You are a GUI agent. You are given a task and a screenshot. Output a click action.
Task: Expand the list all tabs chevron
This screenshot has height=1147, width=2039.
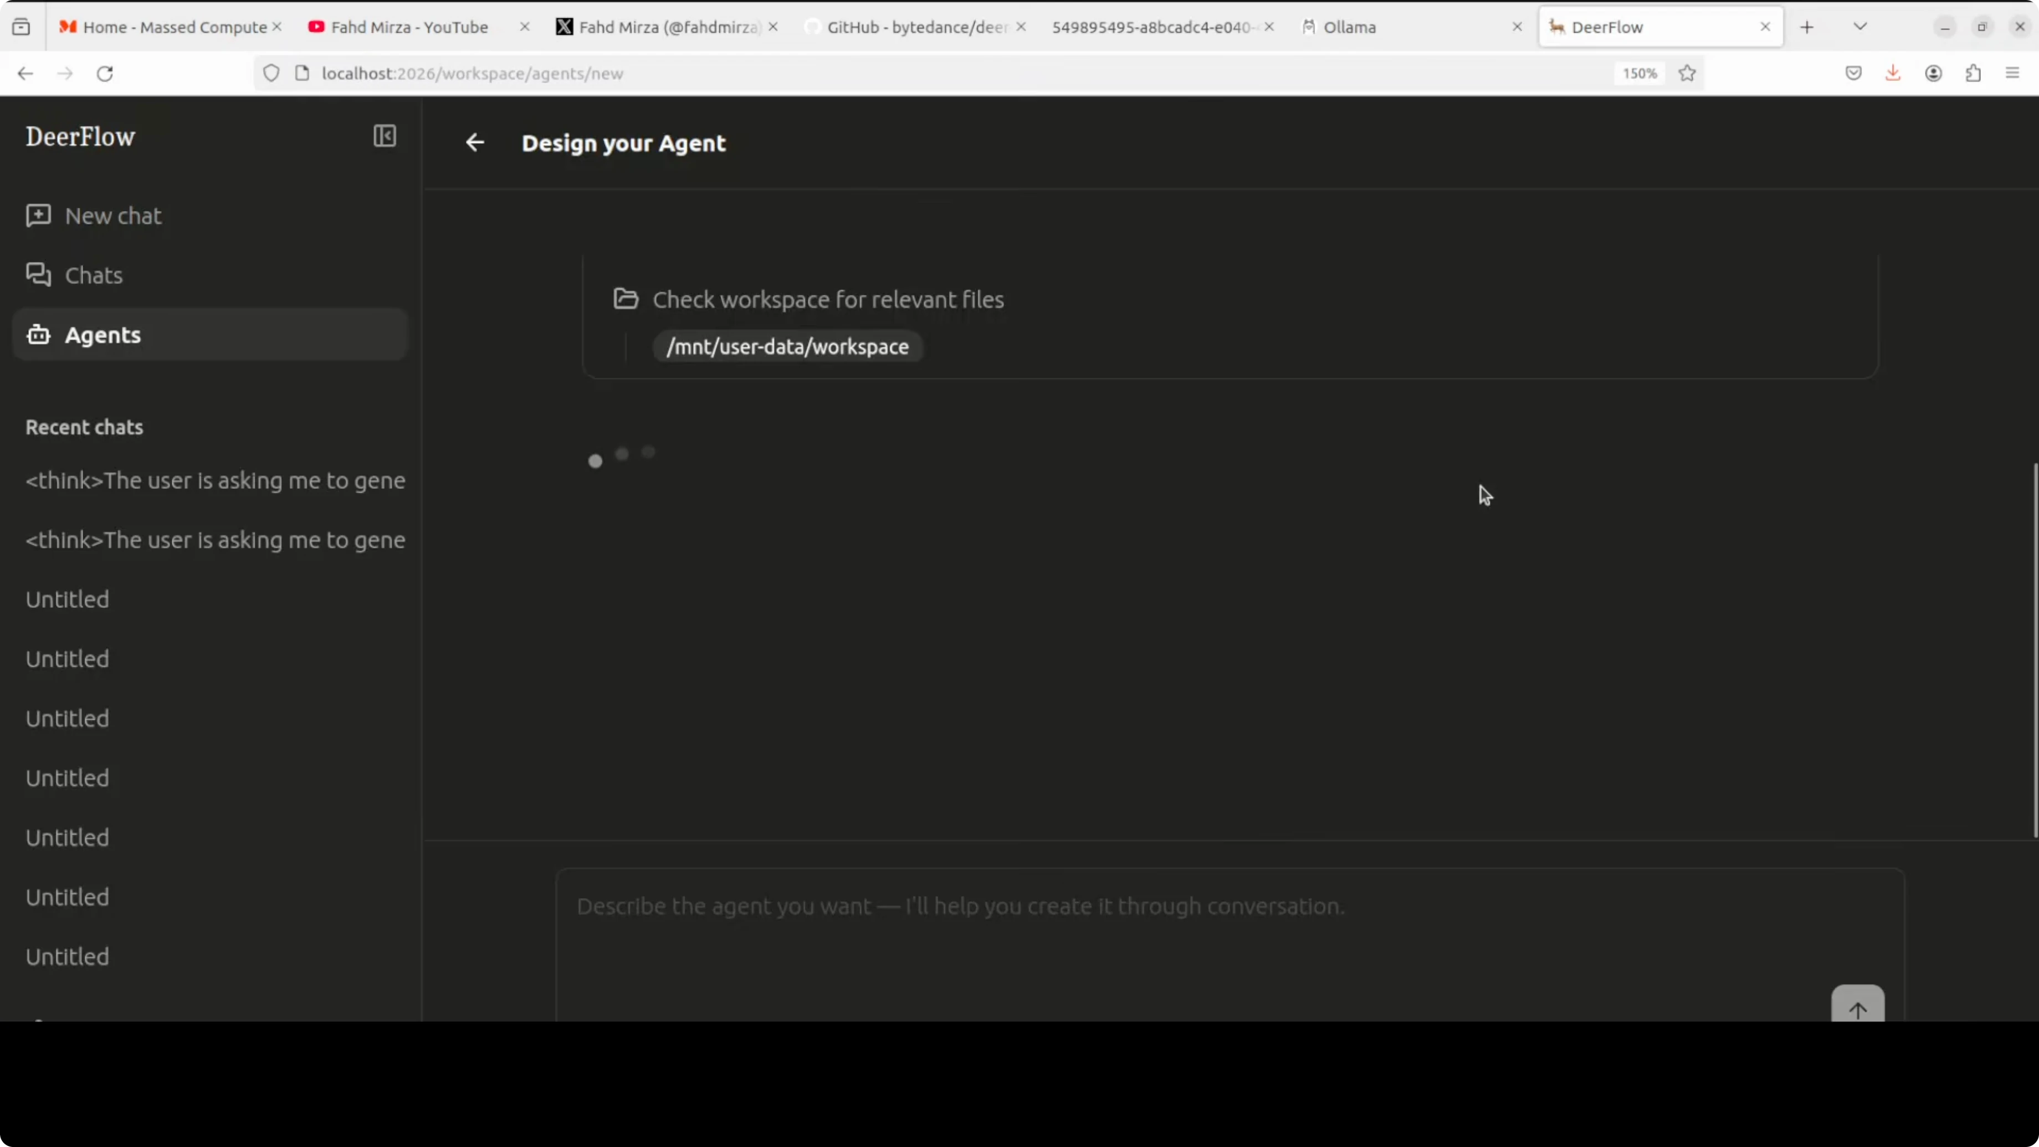click(1860, 27)
